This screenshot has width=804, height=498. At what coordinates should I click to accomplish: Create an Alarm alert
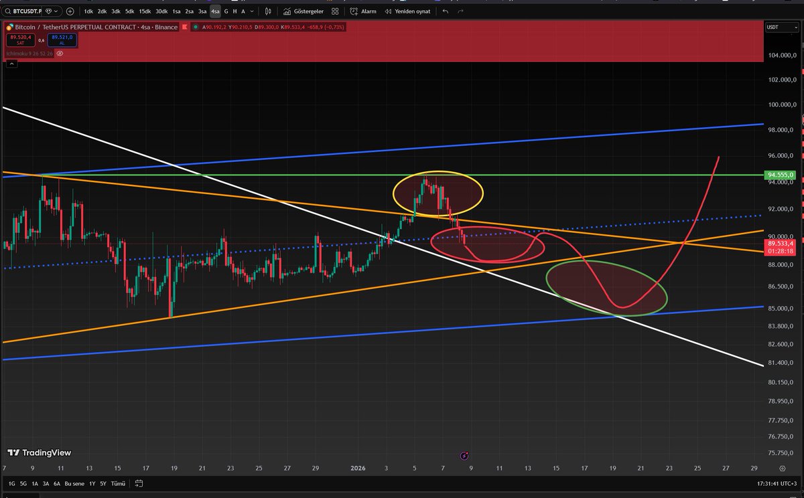pyautogui.click(x=363, y=11)
